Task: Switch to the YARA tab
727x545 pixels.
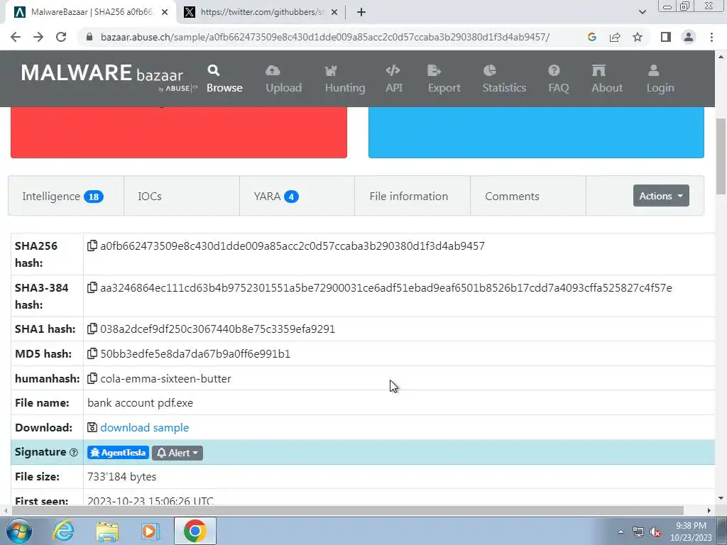Action: (297, 196)
